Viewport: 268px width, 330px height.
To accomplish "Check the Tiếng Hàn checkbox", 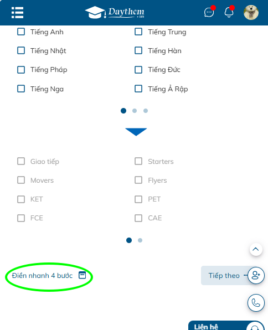I will tap(138, 50).
